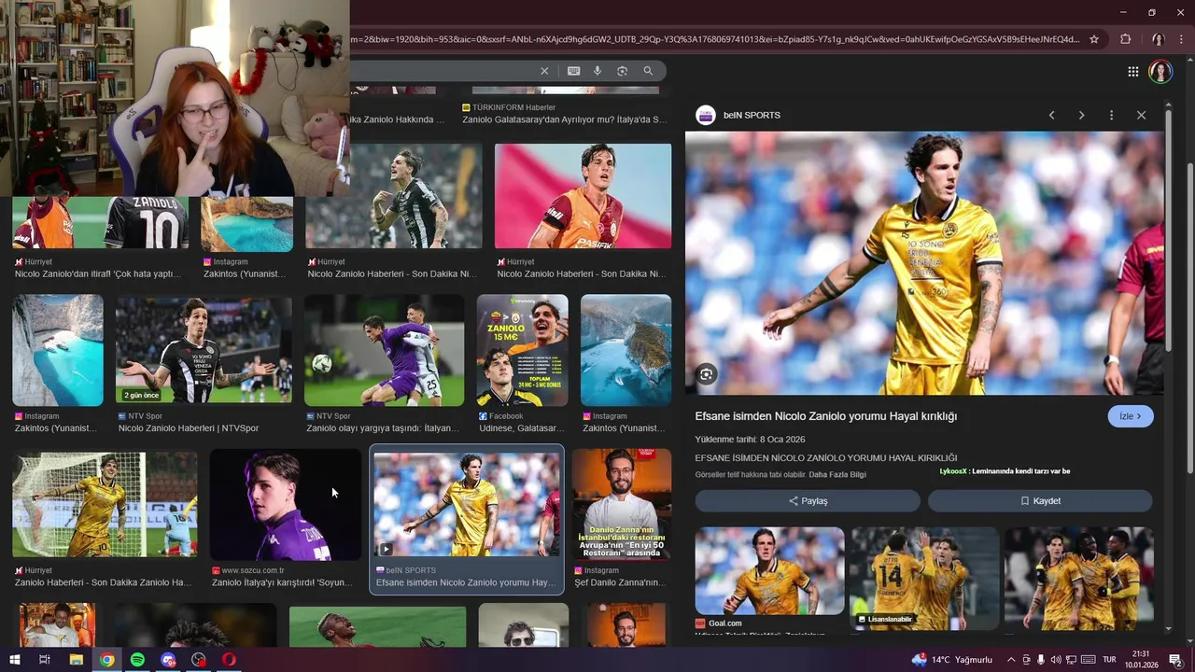1195x672 pixels.
Task: Open Task View on the taskbar
Action: 44,660
